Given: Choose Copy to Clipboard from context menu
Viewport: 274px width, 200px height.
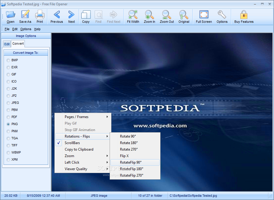Looking at the screenshot, I should click(83, 149).
